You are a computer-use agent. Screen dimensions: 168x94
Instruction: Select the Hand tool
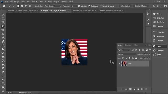tap(3, 87)
